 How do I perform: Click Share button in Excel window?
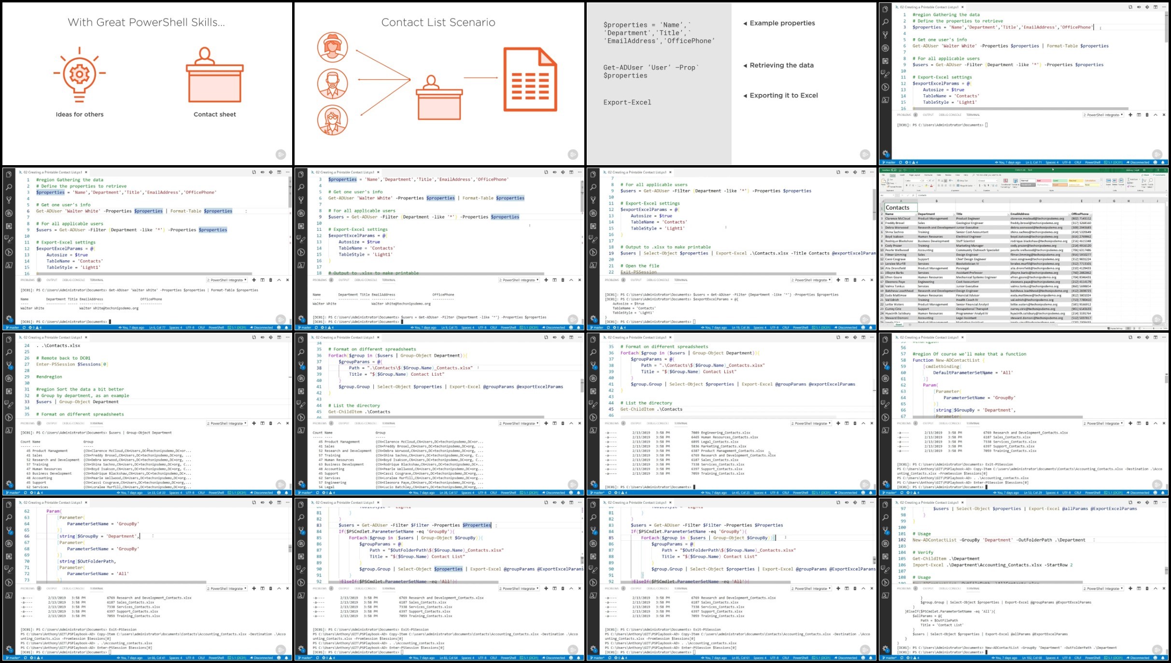click(x=1145, y=175)
